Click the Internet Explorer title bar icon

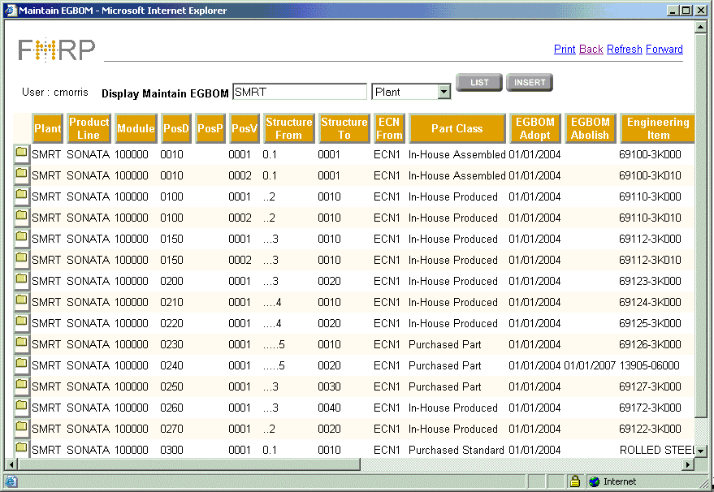click(x=11, y=10)
